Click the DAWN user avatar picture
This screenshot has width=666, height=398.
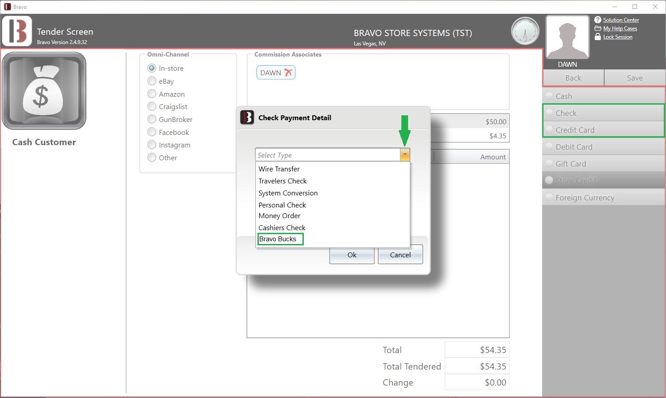(567, 37)
